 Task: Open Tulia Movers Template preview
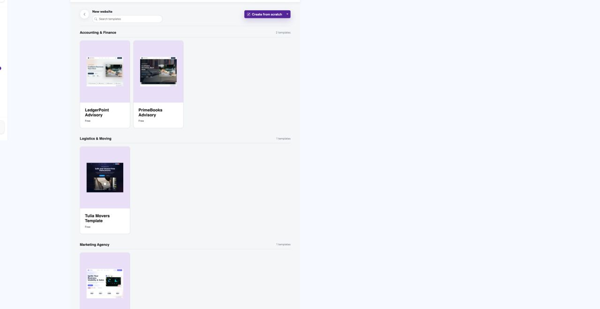click(105, 177)
